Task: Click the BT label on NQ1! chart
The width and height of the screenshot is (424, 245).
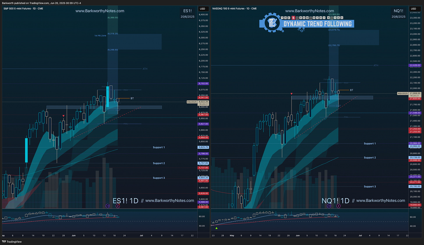Action: (351, 90)
